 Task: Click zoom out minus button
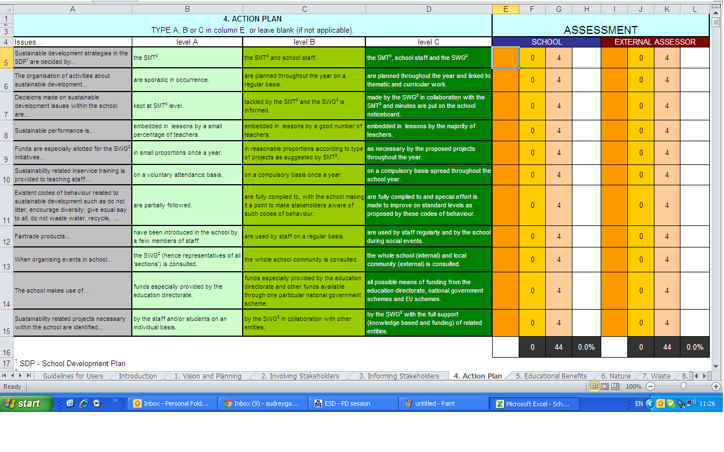[x=650, y=386]
